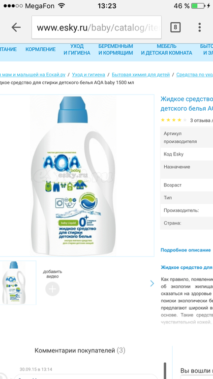
Task: Open the Уход и гигиена menu
Action: point(77,49)
